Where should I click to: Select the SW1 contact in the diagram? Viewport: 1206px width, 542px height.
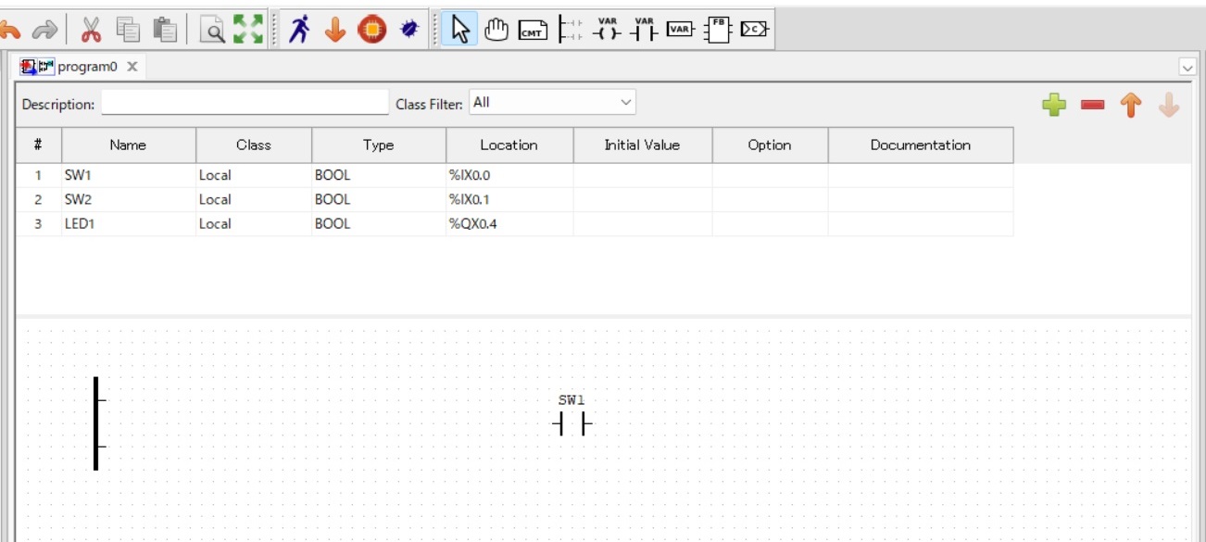pyautogui.click(x=572, y=425)
